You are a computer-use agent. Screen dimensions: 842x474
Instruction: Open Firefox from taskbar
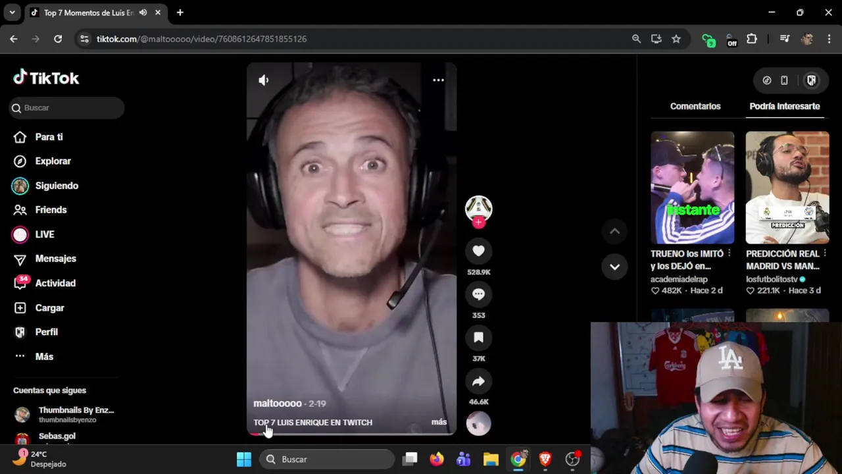tap(437, 459)
